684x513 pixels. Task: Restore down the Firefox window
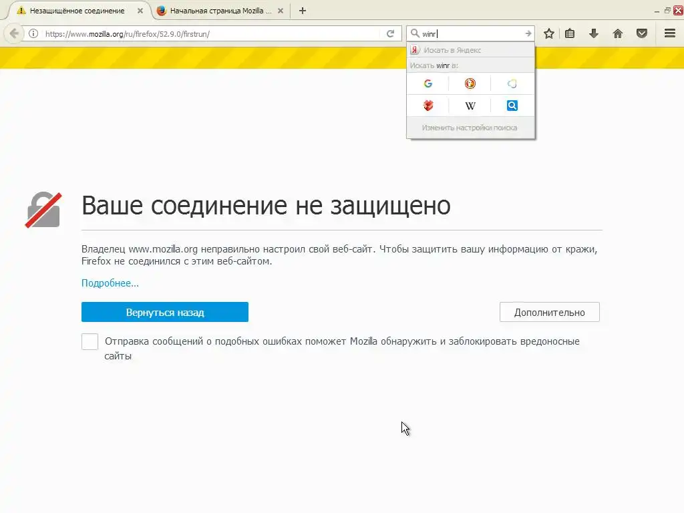[667, 11]
